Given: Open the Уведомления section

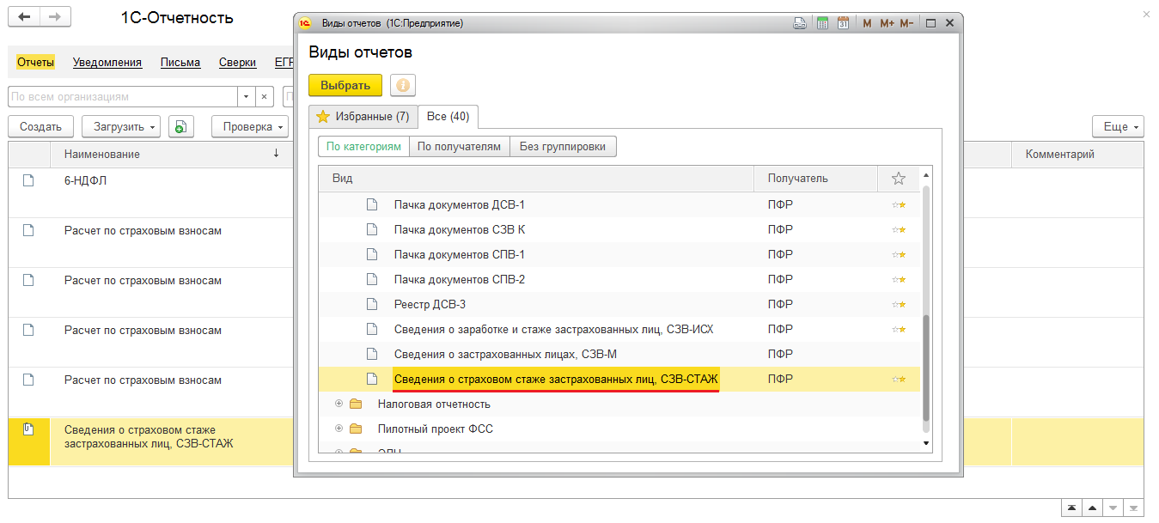Looking at the screenshot, I should tap(107, 62).
